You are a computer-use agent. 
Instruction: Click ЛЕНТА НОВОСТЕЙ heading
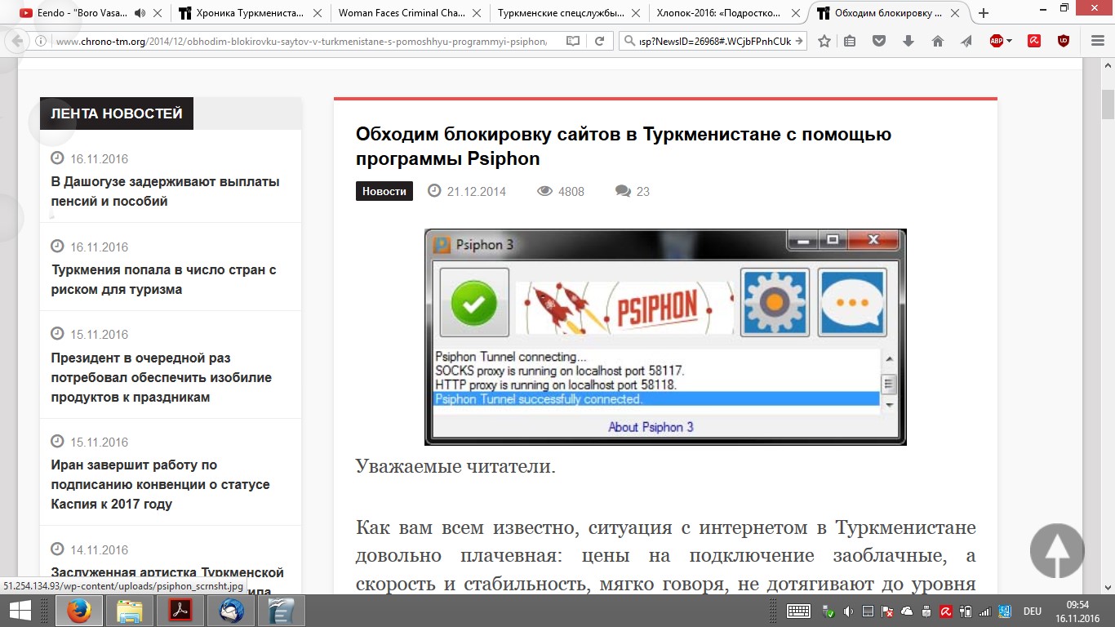pos(117,113)
